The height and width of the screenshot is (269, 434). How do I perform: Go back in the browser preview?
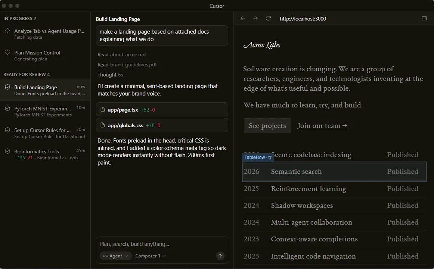point(243,18)
